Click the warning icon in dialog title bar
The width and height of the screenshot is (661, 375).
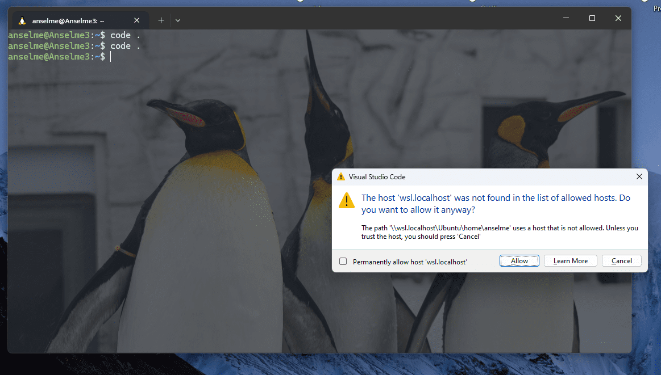[x=340, y=177]
